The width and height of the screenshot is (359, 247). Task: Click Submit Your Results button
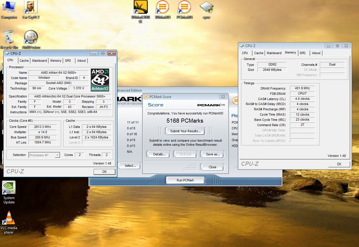tap(185, 131)
